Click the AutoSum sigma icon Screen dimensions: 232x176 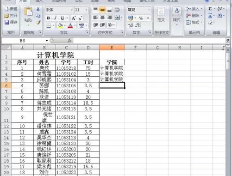[x=210, y=9]
